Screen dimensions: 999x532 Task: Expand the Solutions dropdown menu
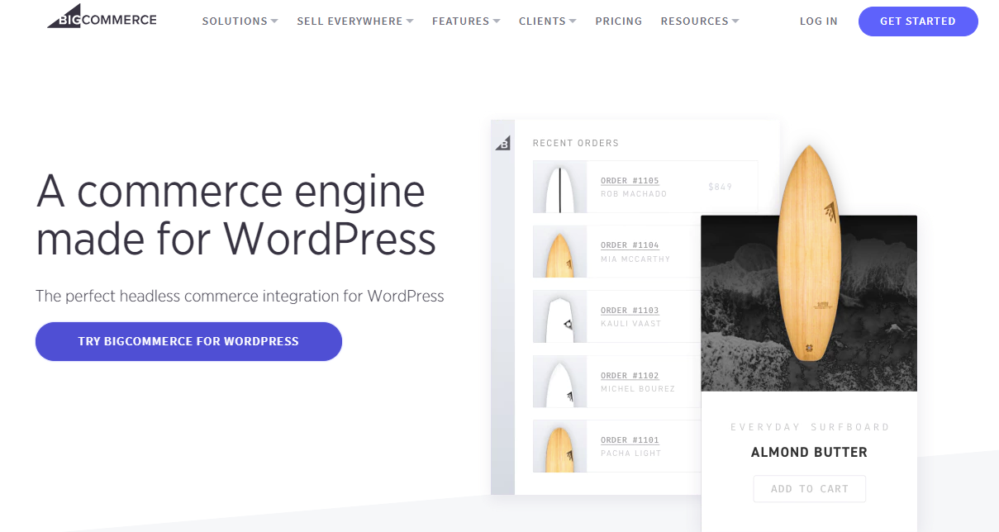tap(240, 21)
